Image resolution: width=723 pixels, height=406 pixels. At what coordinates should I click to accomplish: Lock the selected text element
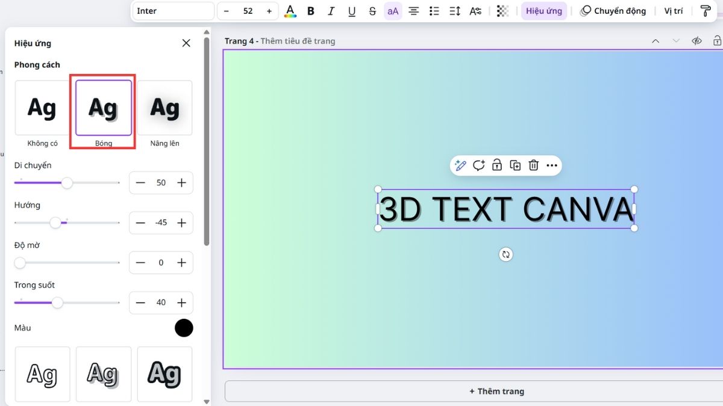(497, 165)
